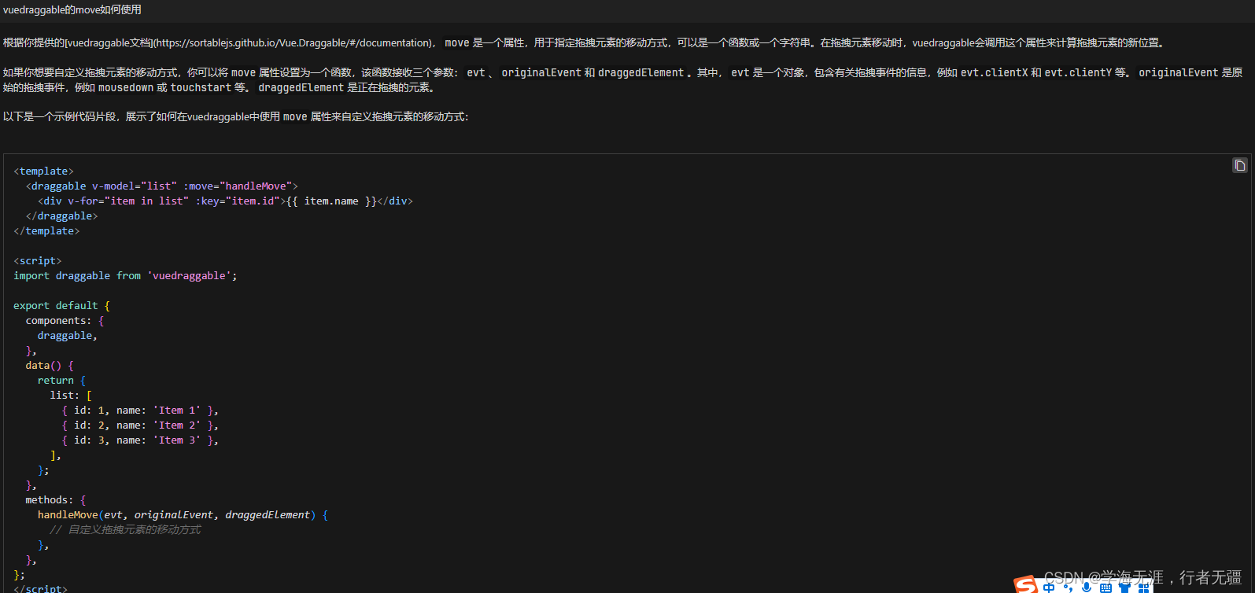1255x593 pixels.
Task: Click the closing '</draggable>' tag line
Action: (x=61, y=215)
